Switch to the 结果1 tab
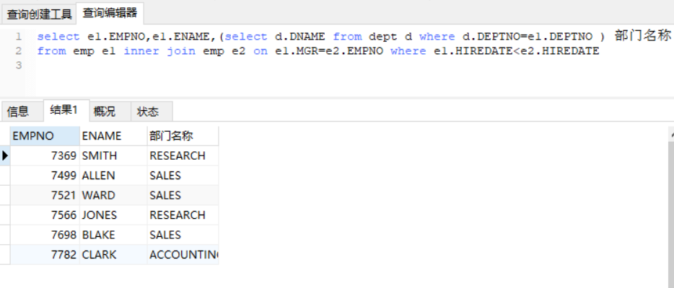Image resolution: width=674 pixels, height=288 pixels. [x=64, y=110]
